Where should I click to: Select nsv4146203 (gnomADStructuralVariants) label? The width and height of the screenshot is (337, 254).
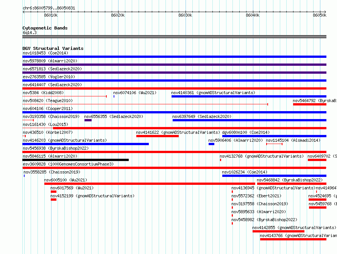coord(65,140)
